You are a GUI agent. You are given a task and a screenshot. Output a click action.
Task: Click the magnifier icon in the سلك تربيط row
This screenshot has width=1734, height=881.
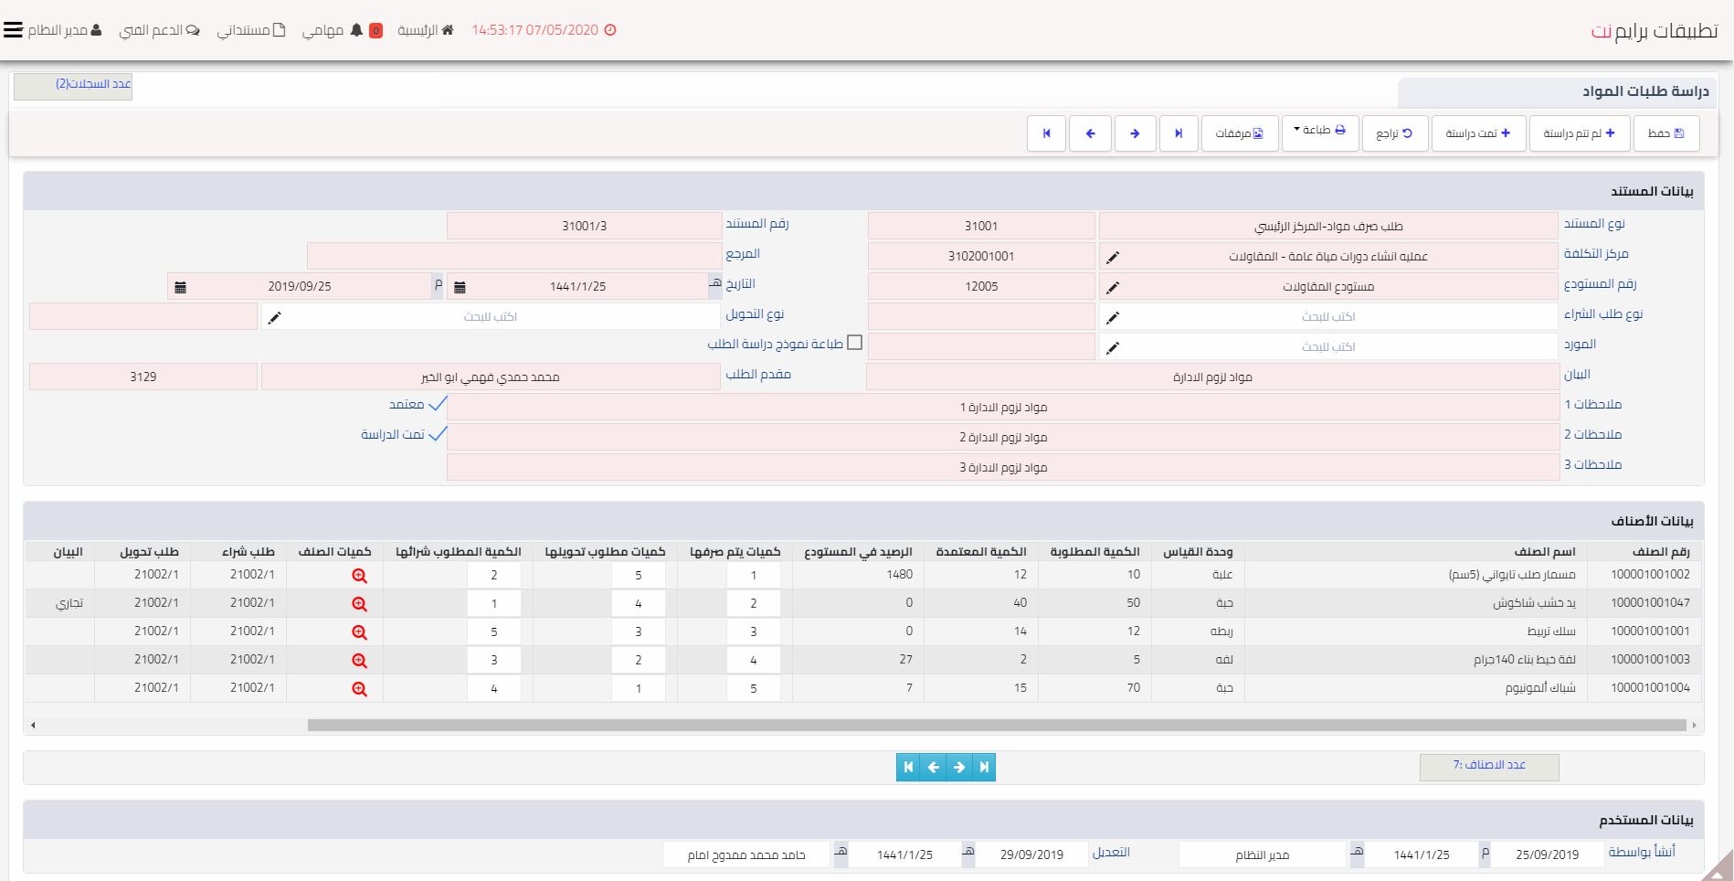pyautogui.click(x=359, y=632)
